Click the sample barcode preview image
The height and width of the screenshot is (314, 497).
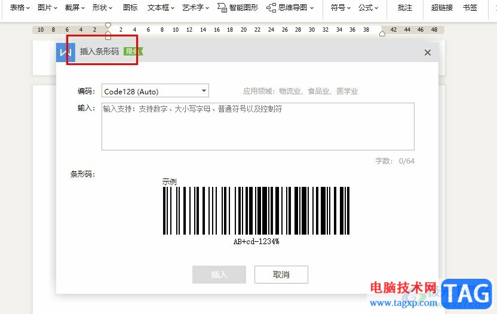tap(256, 211)
